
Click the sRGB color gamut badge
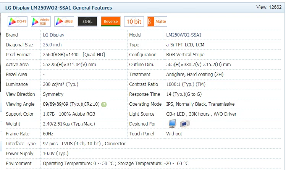(x=64, y=21)
